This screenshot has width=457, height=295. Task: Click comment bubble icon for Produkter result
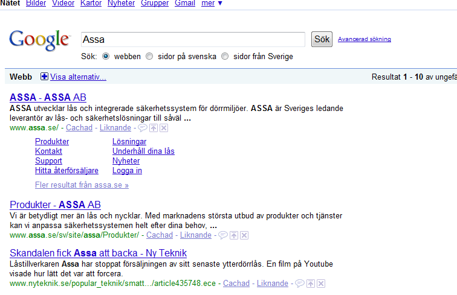pos(223,235)
